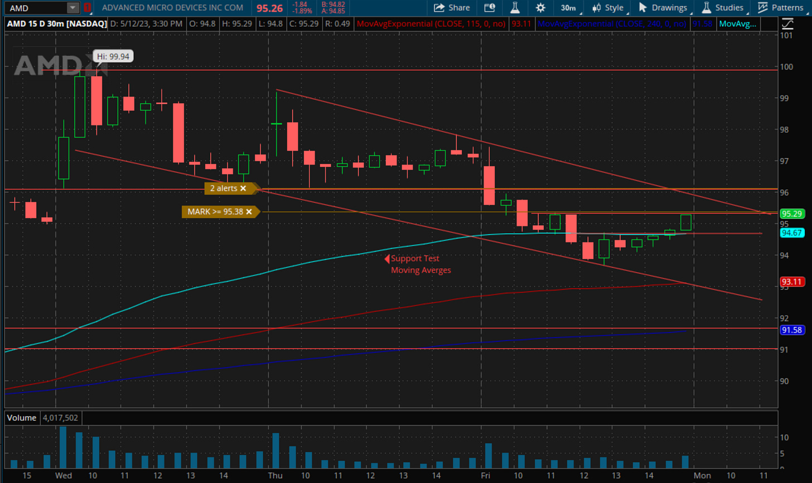Screen dimensions: 812x483
Task: Click ADVANCED MICRO DEVICES INC COM name
Action: tap(172, 8)
